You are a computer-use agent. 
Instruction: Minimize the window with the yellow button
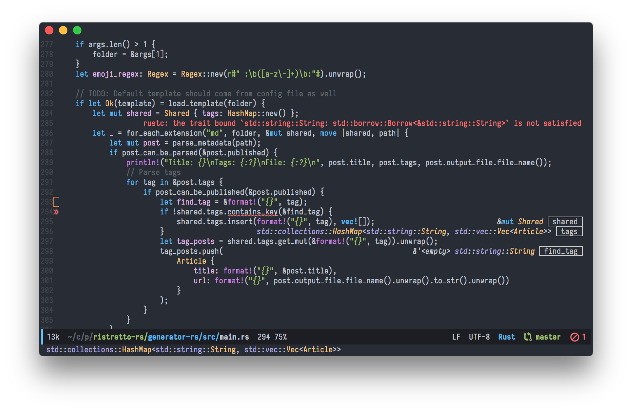click(63, 30)
